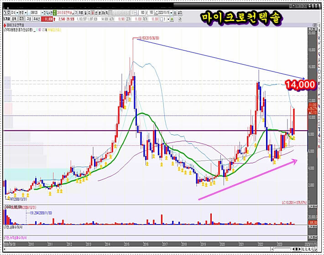Viewport: 324px width, 255px height.
Task: Select the 틱 tick period button
Action: tap(106, 13)
